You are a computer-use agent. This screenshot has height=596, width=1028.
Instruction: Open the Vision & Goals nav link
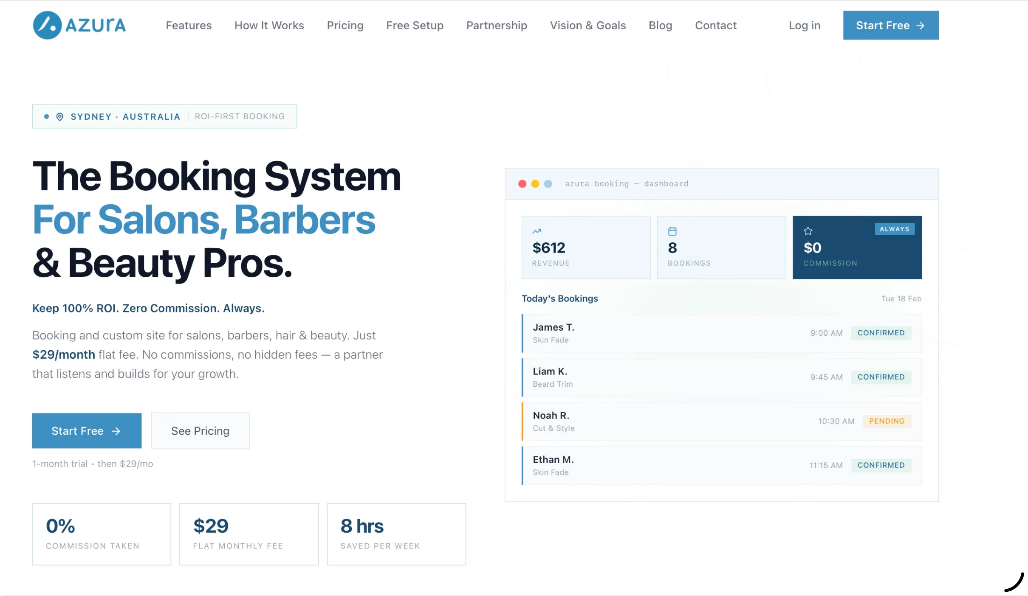588,25
